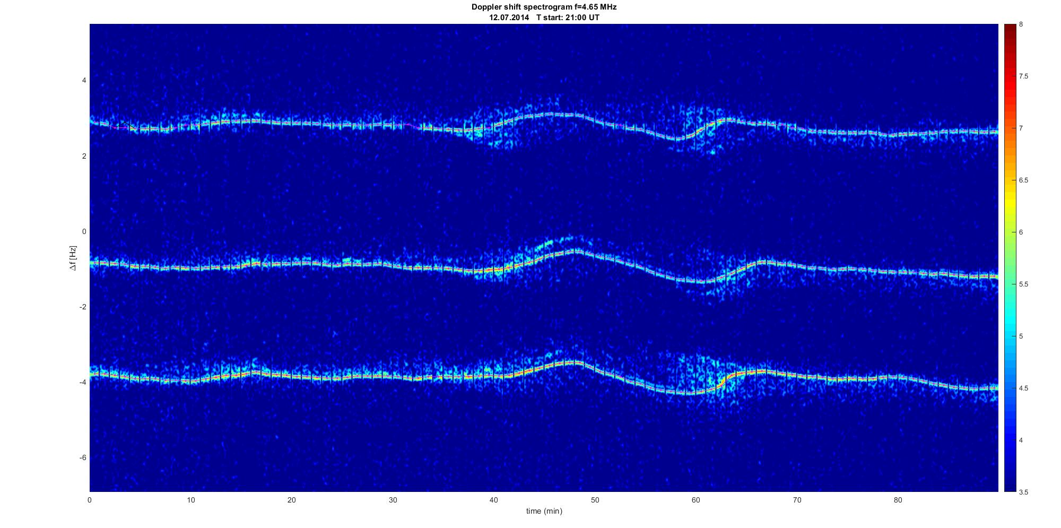The height and width of the screenshot is (528, 1061).
Task: Click the y-axis label 'Δf [Hz]'
Action: tap(73, 258)
